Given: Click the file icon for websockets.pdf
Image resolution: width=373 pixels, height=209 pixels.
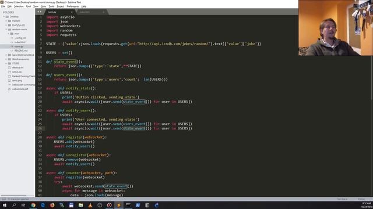Looking at the screenshot, I should 9,89.
